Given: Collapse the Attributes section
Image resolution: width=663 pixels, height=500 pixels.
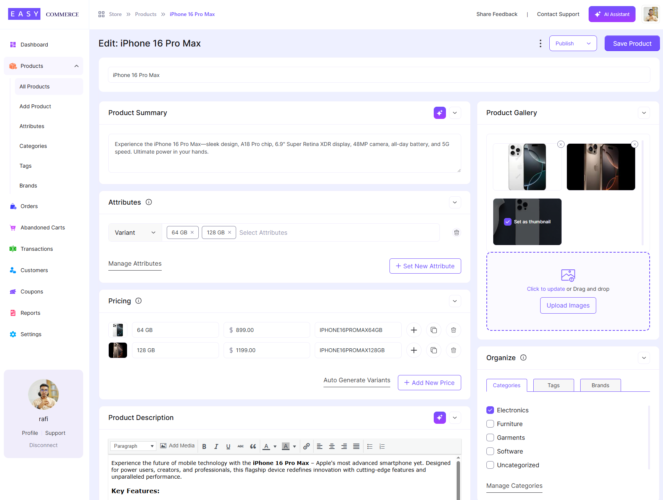Looking at the screenshot, I should 455,202.
